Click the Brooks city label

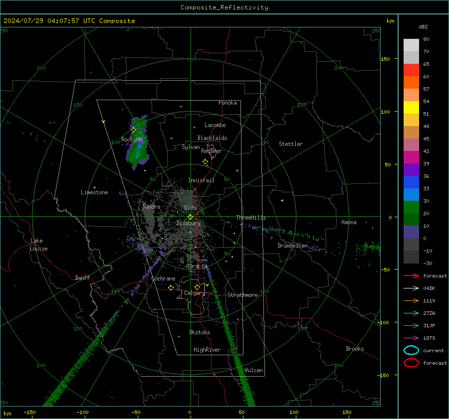coord(355,349)
